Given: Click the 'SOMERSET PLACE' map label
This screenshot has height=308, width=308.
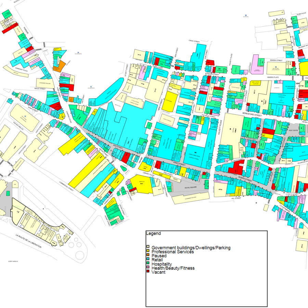Looking at the screenshot, I should [x=22, y=69].
